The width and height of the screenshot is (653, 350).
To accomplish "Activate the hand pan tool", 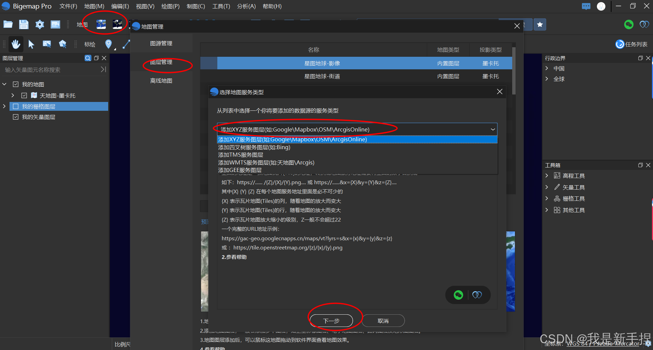I will [x=16, y=44].
